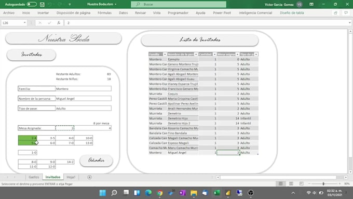The width and height of the screenshot is (353, 199).
Task: Open the Tipo de pase filter dropdown
Action: [x=256, y=55]
